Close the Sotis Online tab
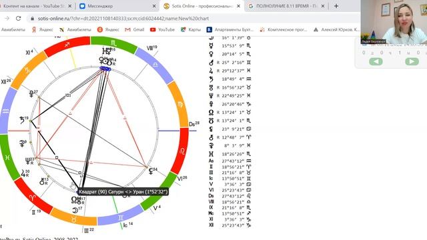Image resolution: width=427 pixels, height=240 pixels. [239, 6]
